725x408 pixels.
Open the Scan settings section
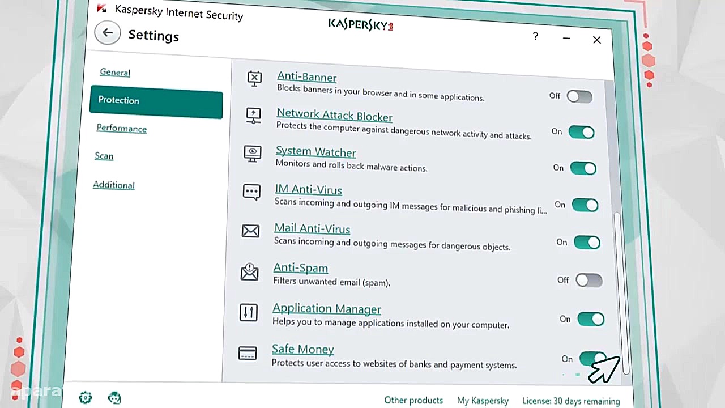[x=104, y=156]
